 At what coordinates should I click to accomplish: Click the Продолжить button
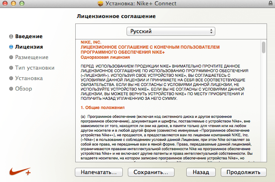[243, 172]
